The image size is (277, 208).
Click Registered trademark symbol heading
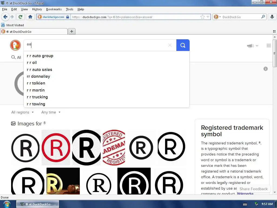232,131
